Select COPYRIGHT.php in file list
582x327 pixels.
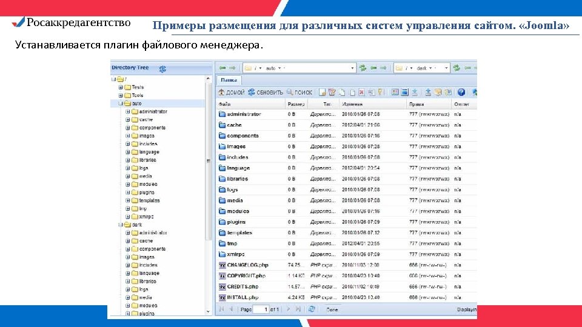point(246,276)
